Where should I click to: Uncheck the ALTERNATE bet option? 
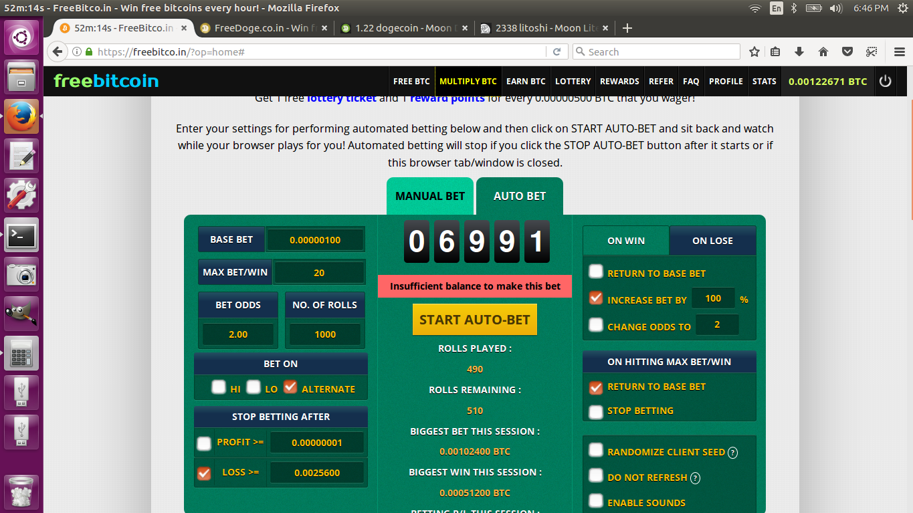[290, 387]
